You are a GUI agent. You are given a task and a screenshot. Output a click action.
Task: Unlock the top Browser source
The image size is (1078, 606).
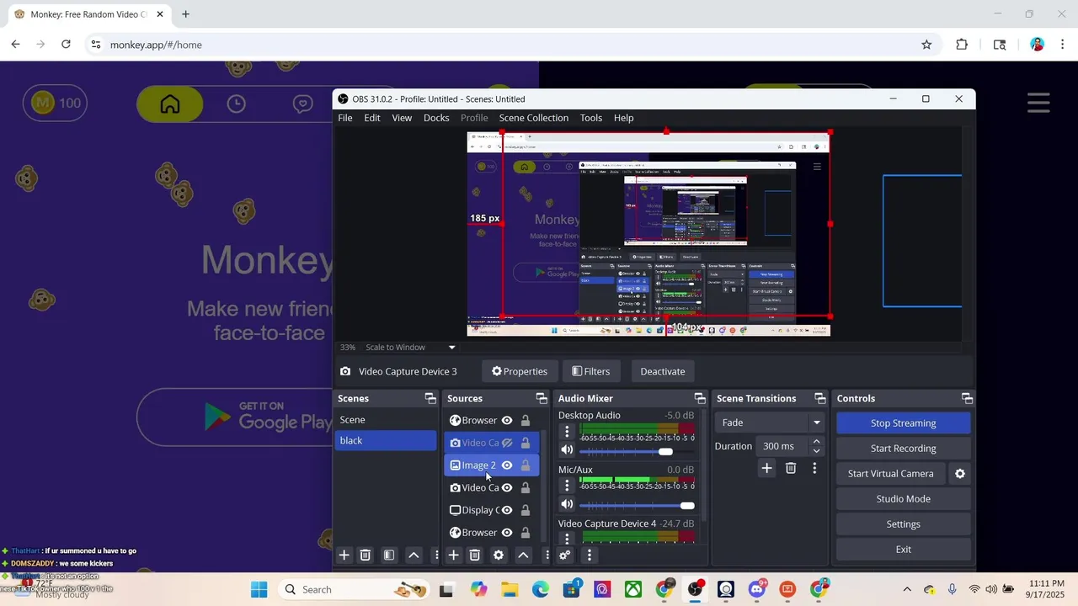click(x=526, y=420)
